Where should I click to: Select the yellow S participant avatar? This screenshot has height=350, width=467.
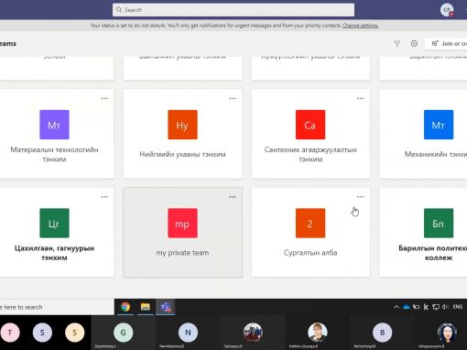click(74, 333)
